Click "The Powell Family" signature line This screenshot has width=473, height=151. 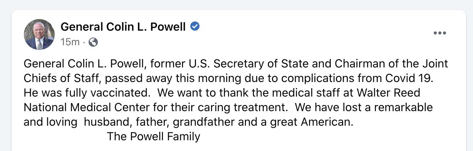154,136
